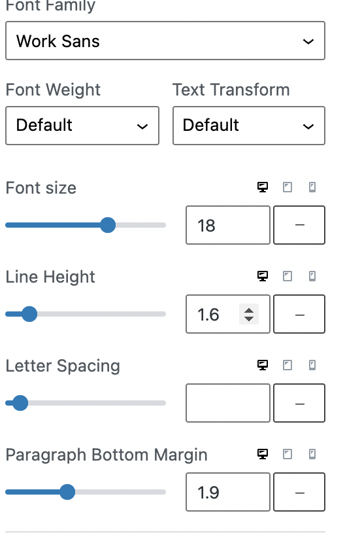Select desktop device icon for Letter Spacing
345x543 pixels.
point(263,365)
